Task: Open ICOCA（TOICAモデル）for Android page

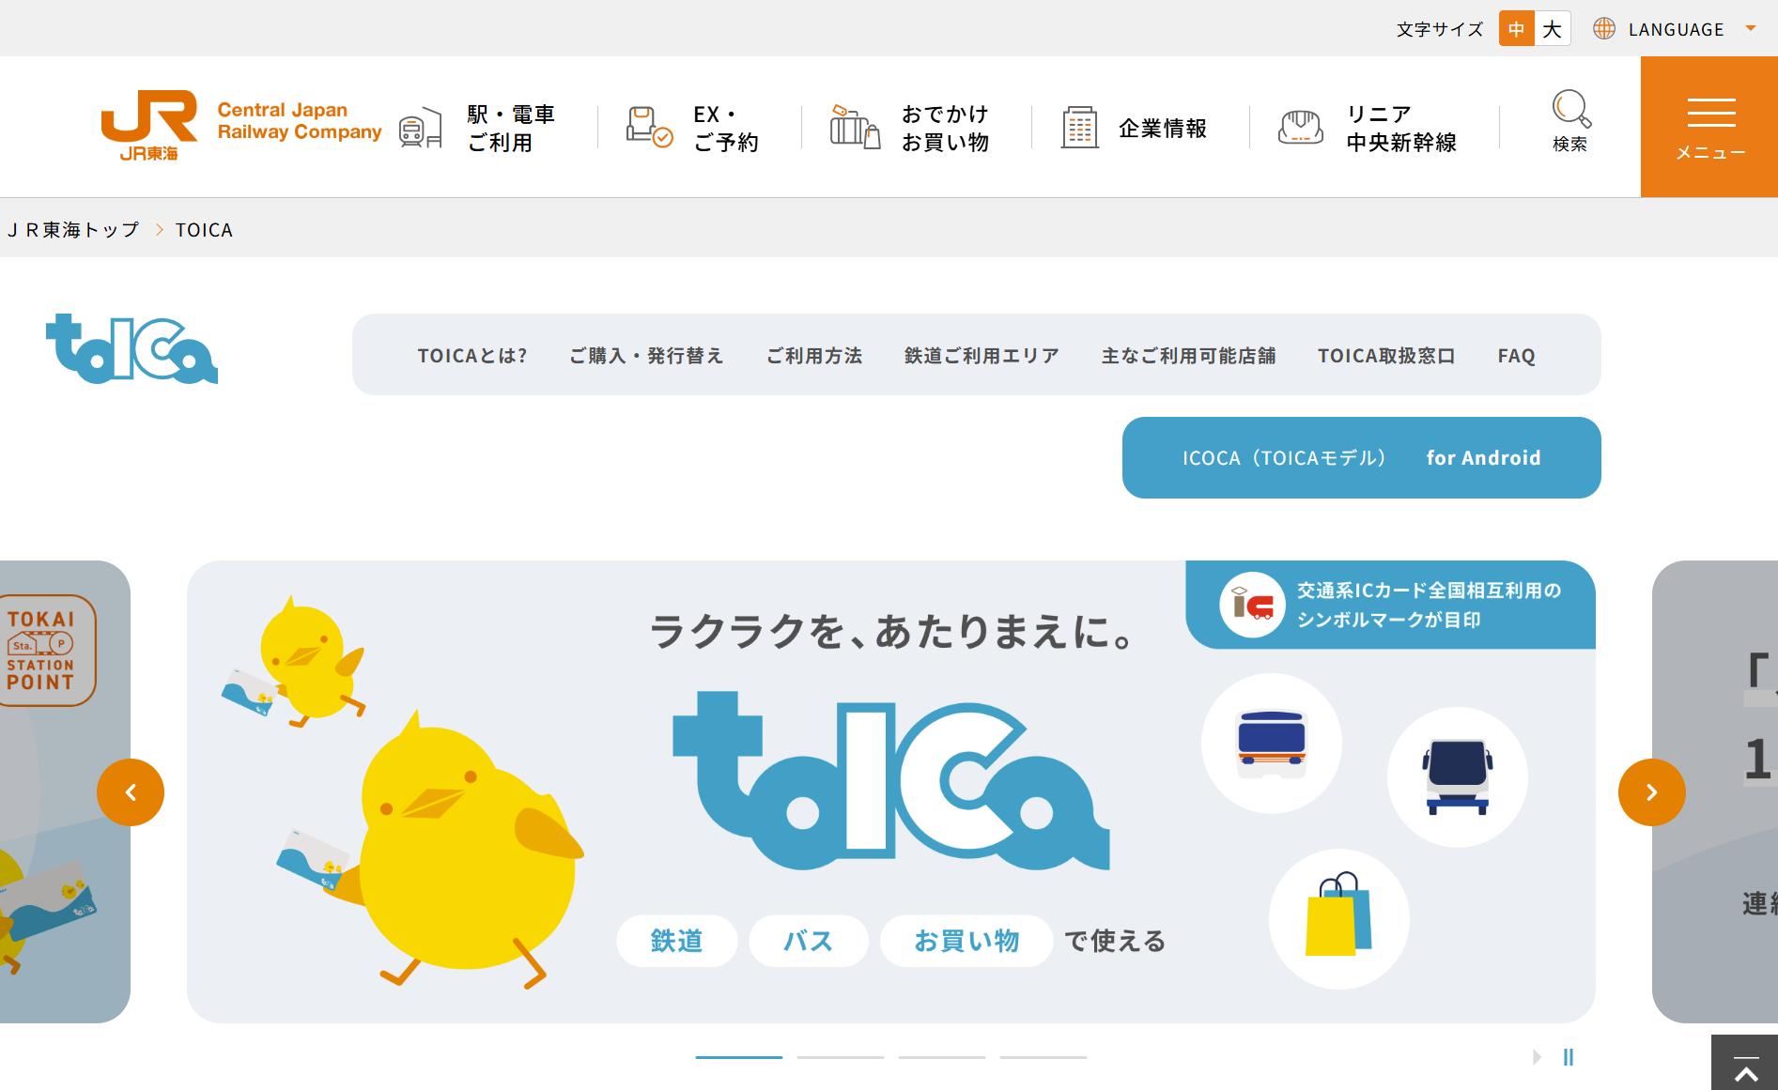Action: coord(1360,457)
